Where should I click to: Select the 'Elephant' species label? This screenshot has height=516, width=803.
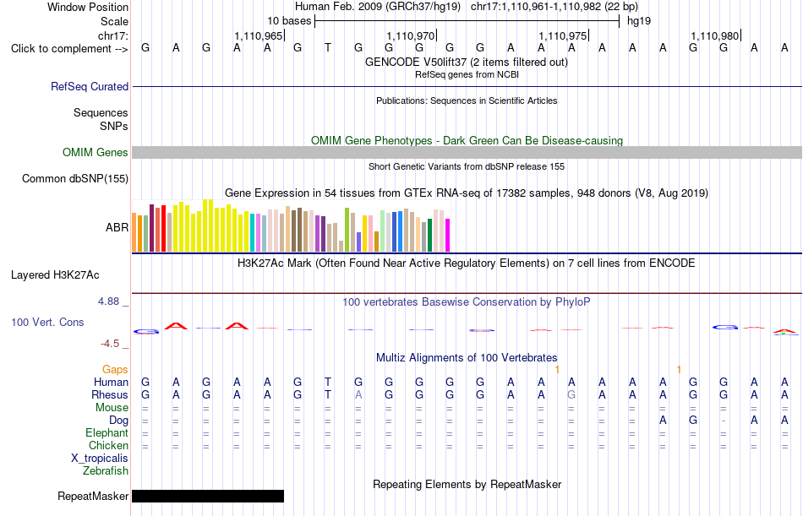point(107,432)
